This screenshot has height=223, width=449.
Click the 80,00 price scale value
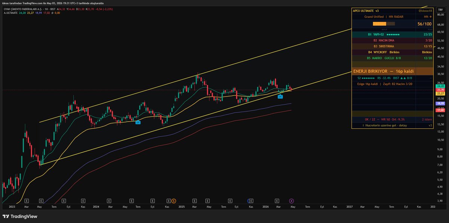click(440, 14)
